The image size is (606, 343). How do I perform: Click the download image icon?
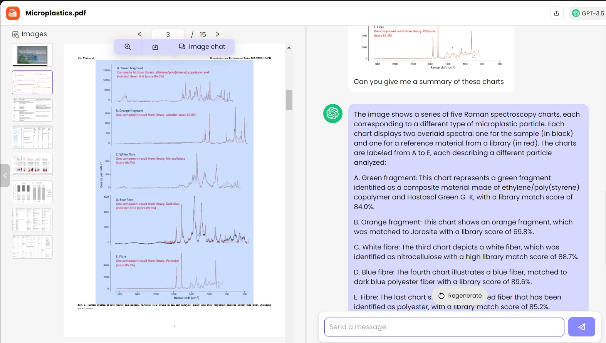pyautogui.click(x=155, y=47)
